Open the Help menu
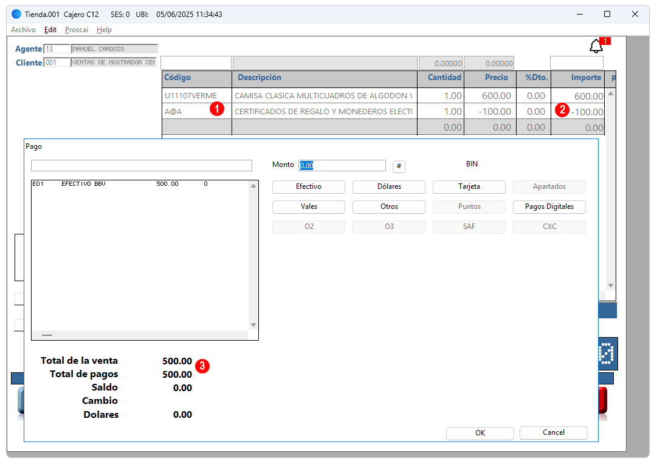 pos(104,30)
